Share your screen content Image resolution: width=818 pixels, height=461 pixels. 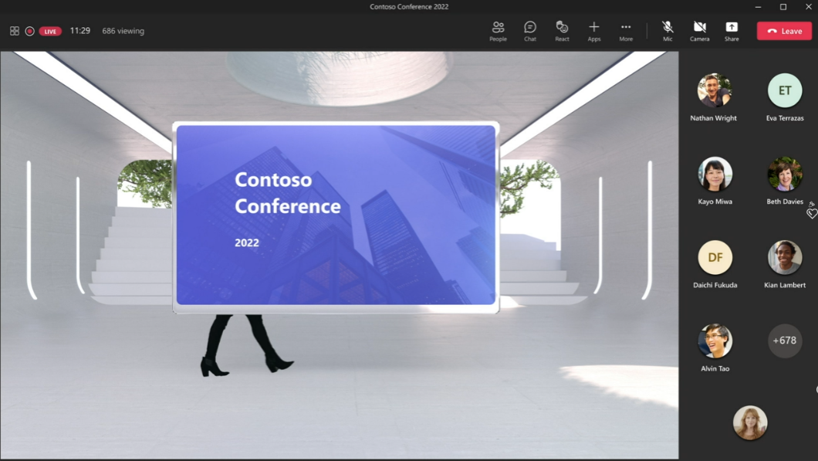[x=732, y=32]
